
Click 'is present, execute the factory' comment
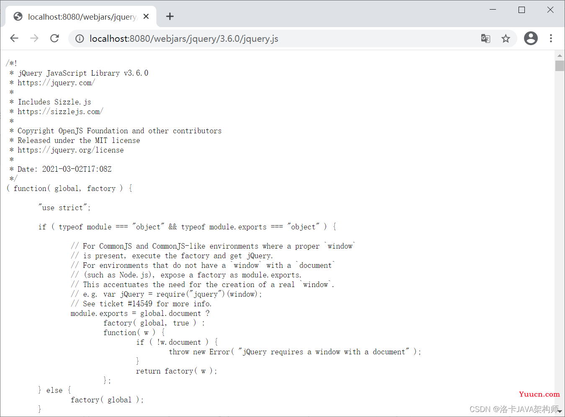click(x=172, y=256)
